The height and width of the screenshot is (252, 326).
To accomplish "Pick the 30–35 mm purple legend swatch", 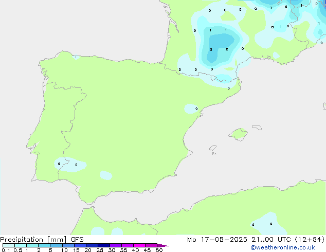I will click(x=115, y=245).
